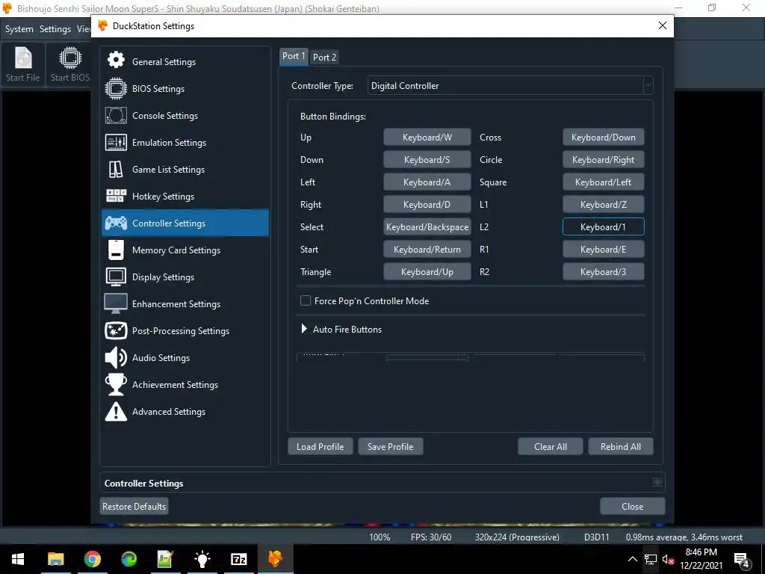765x574 pixels.
Task: Rebind Cross button Keyboard/Down
Action: [x=604, y=138]
